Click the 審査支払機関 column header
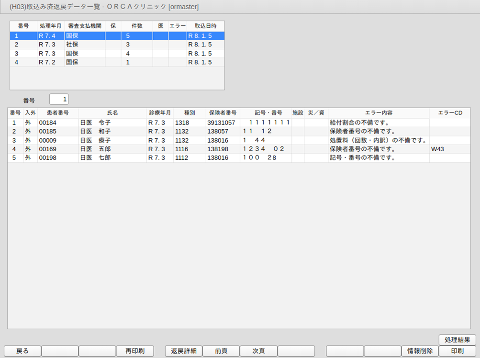480x358 pixels. click(85, 26)
